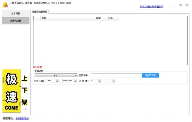The width and height of the screenshot is (192, 122).
Task: Increase minimum price with its up arrow
Action: point(58,80)
